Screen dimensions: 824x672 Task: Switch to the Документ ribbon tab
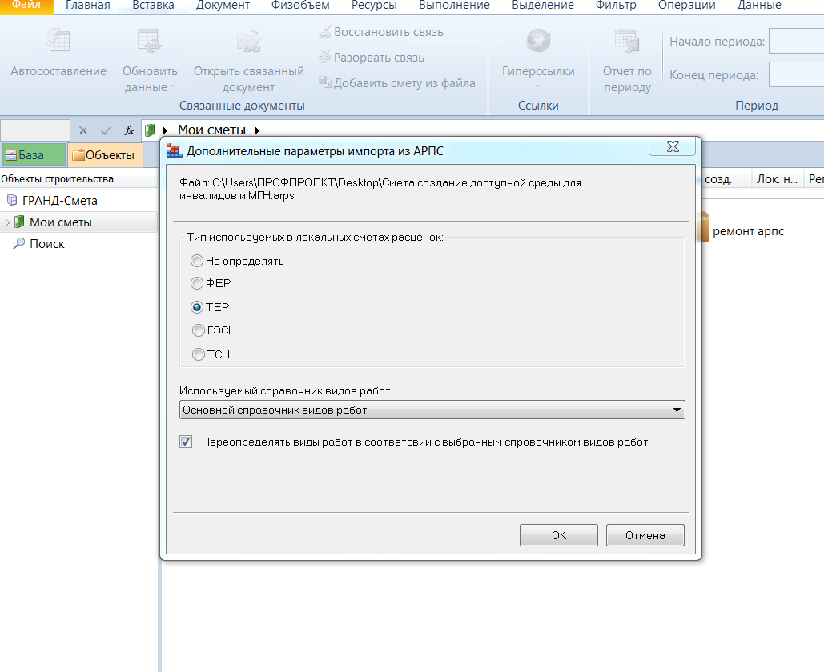pos(223,6)
